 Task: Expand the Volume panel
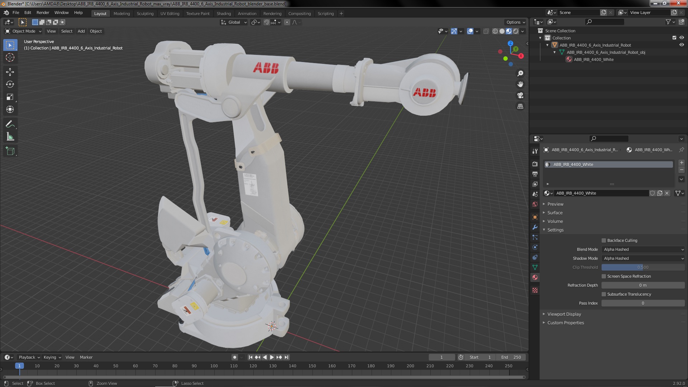(x=555, y=221)
